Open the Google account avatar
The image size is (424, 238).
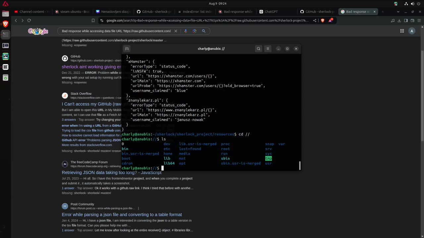[412, 31]
